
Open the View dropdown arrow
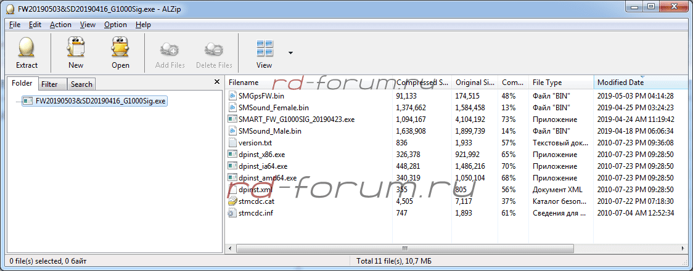click(x=290, y=53)
